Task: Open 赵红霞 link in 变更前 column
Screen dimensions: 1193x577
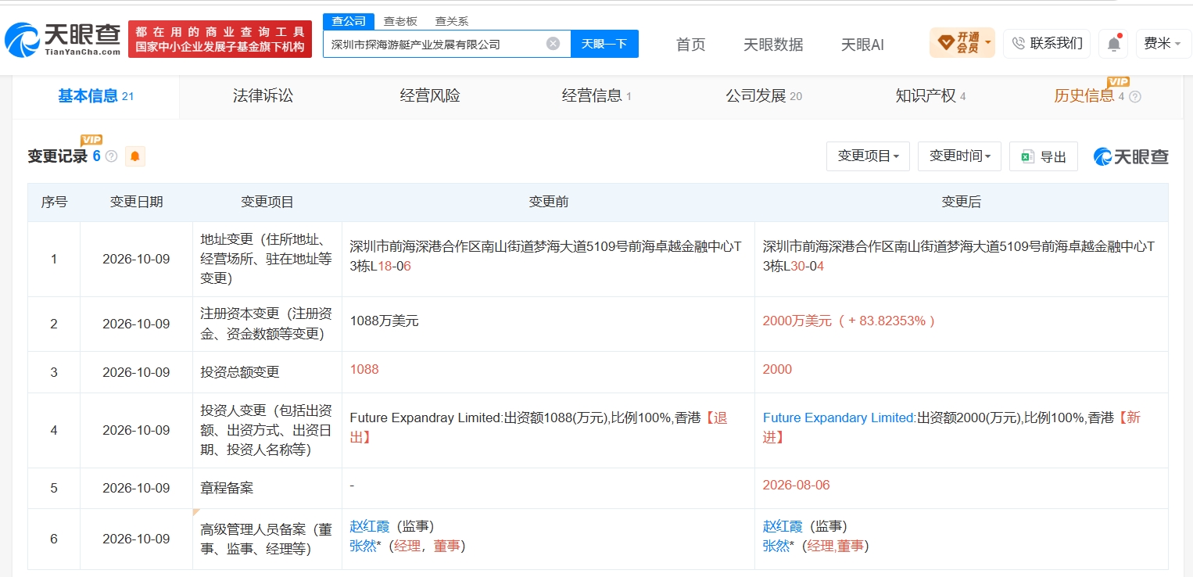Action: click(370, 526)
